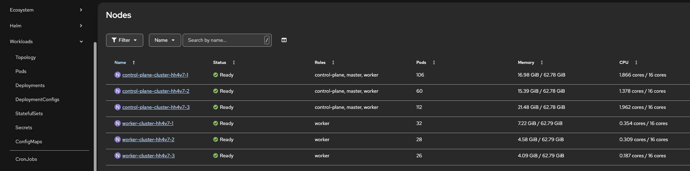Sort nodes by Roles column icon

(333, 63)
